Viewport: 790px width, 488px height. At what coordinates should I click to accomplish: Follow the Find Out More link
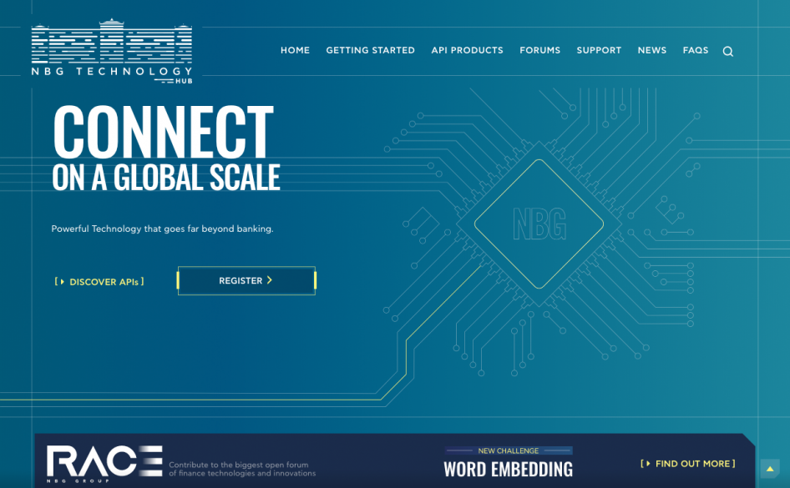[x=688, y=464]
